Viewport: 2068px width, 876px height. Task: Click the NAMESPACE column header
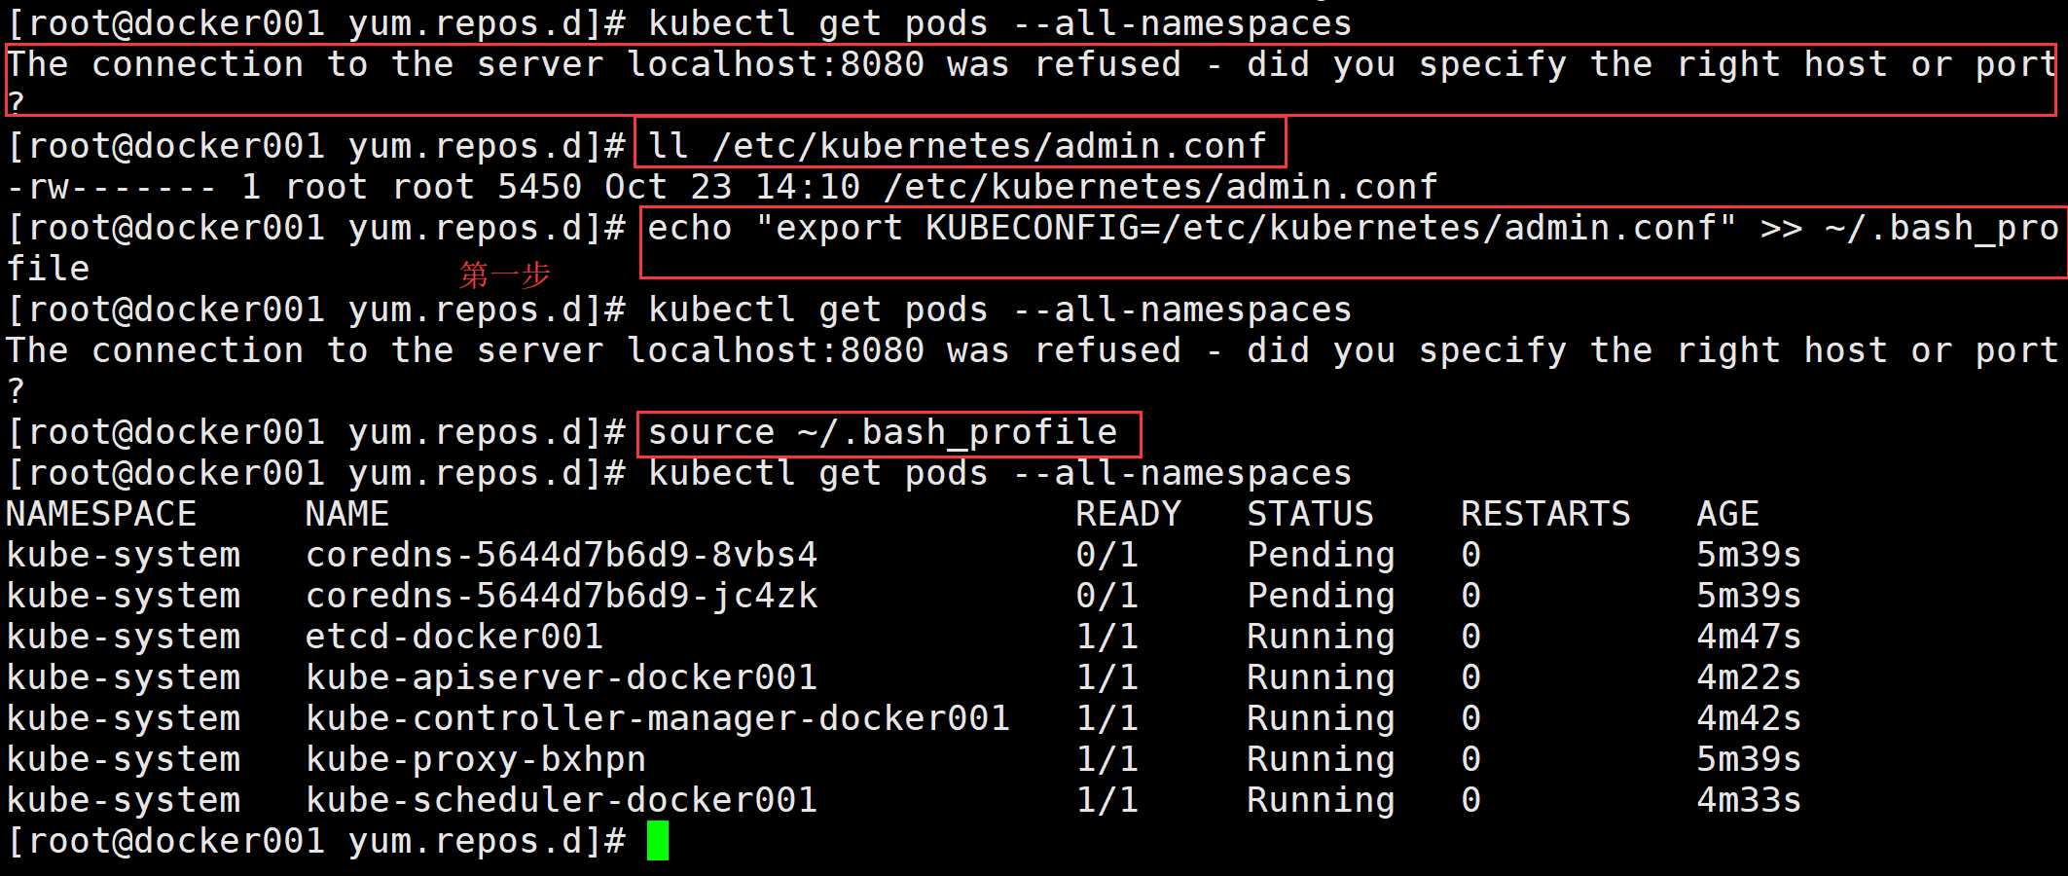tap(101, 514)
